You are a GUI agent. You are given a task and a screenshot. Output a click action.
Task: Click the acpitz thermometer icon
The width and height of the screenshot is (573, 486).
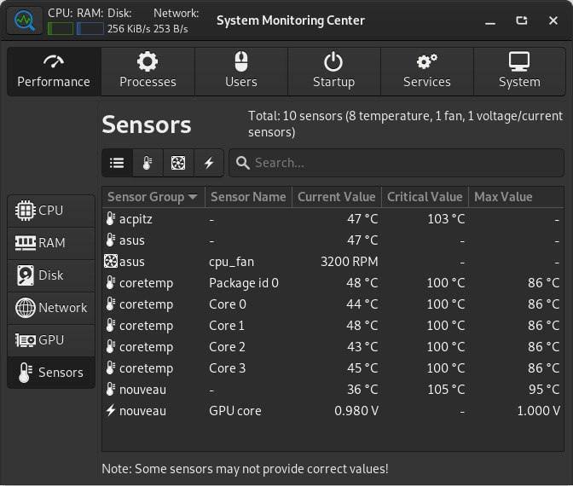110,218
